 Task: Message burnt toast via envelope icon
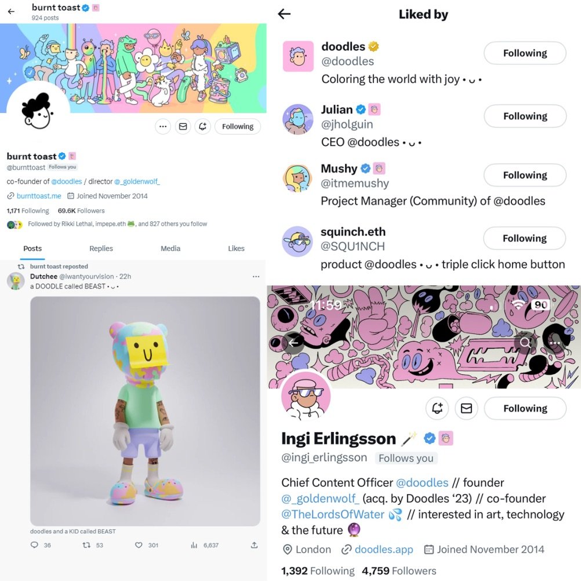coord(183,126)
